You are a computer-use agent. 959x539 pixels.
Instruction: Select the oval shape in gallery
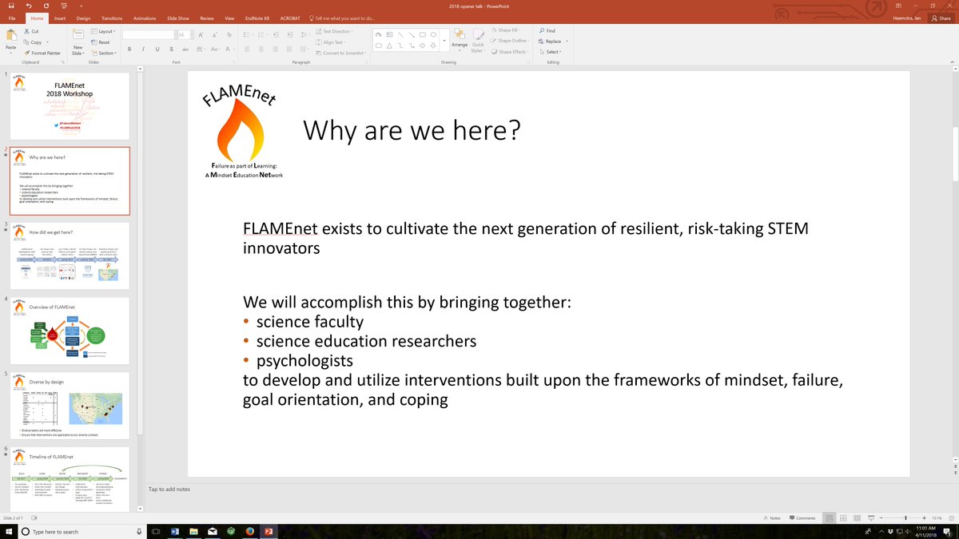pos(433,35)
